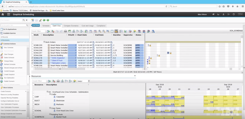
Task: Open the DAILY interval dropdown
Action: click(x=89, y=81)
